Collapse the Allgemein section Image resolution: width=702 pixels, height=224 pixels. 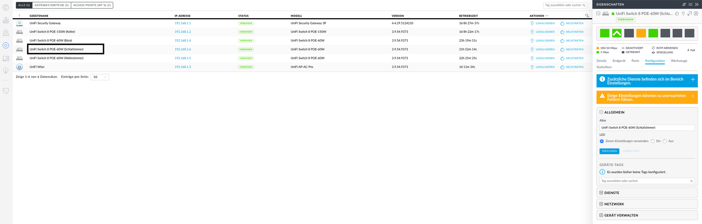tap(601, 112)
